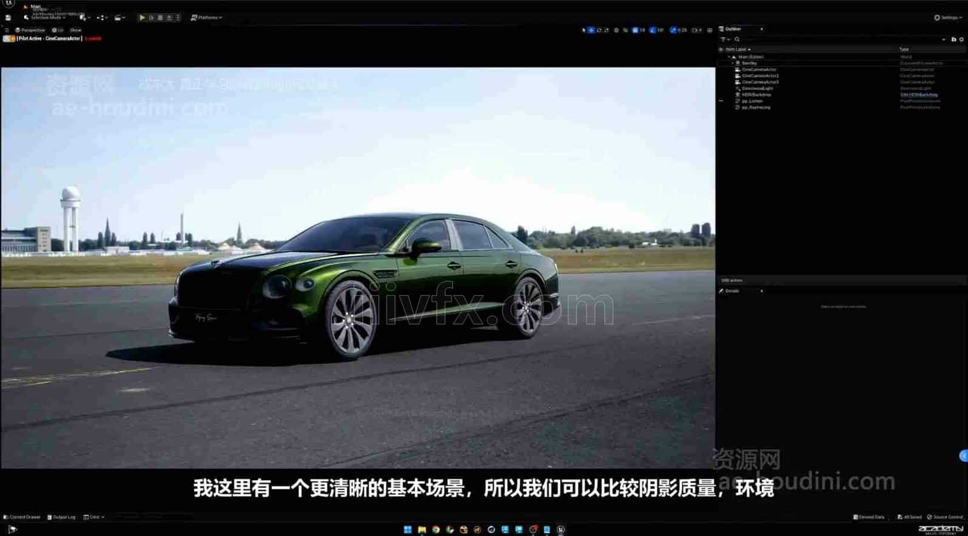968x536 pixels.
Task: Add new folder in Outliner
Action: pos(953,39)
